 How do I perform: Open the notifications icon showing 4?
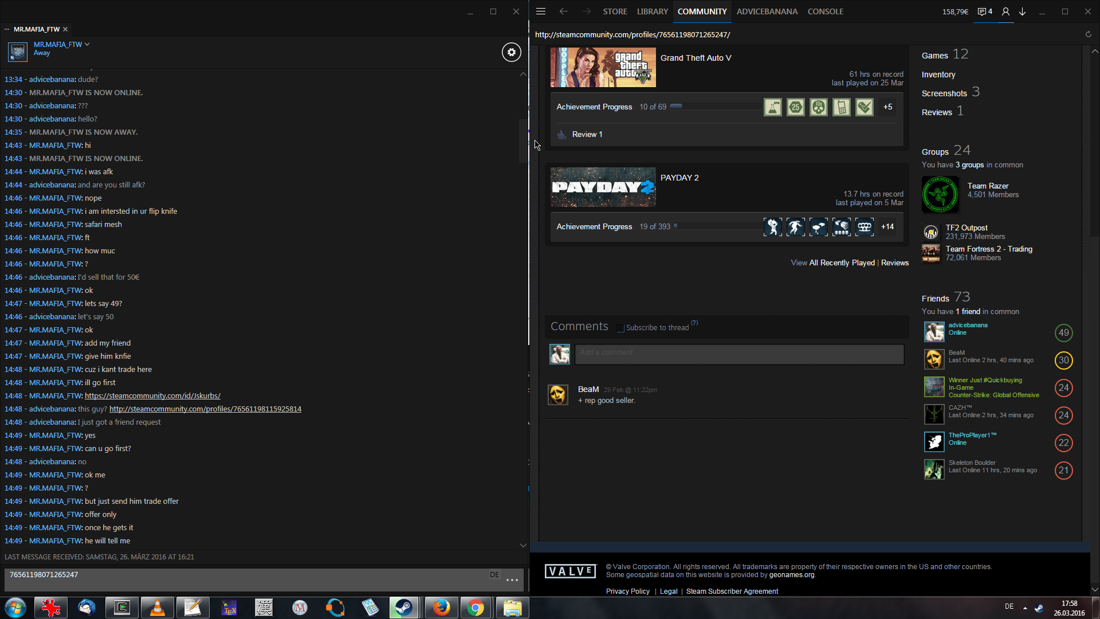(x=984, y=11)
